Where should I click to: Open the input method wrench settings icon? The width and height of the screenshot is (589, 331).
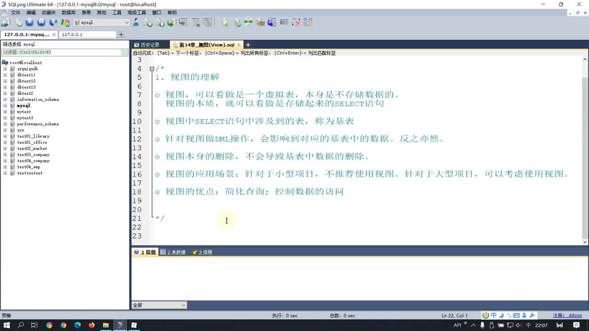point(532,315)
